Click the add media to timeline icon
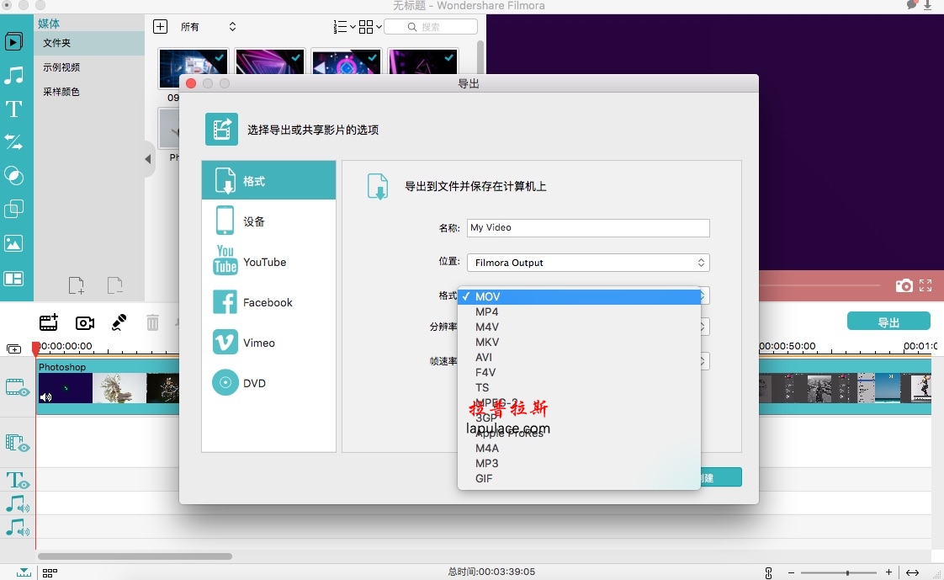The width and height of the screenshot is (944, 580). 49,322
